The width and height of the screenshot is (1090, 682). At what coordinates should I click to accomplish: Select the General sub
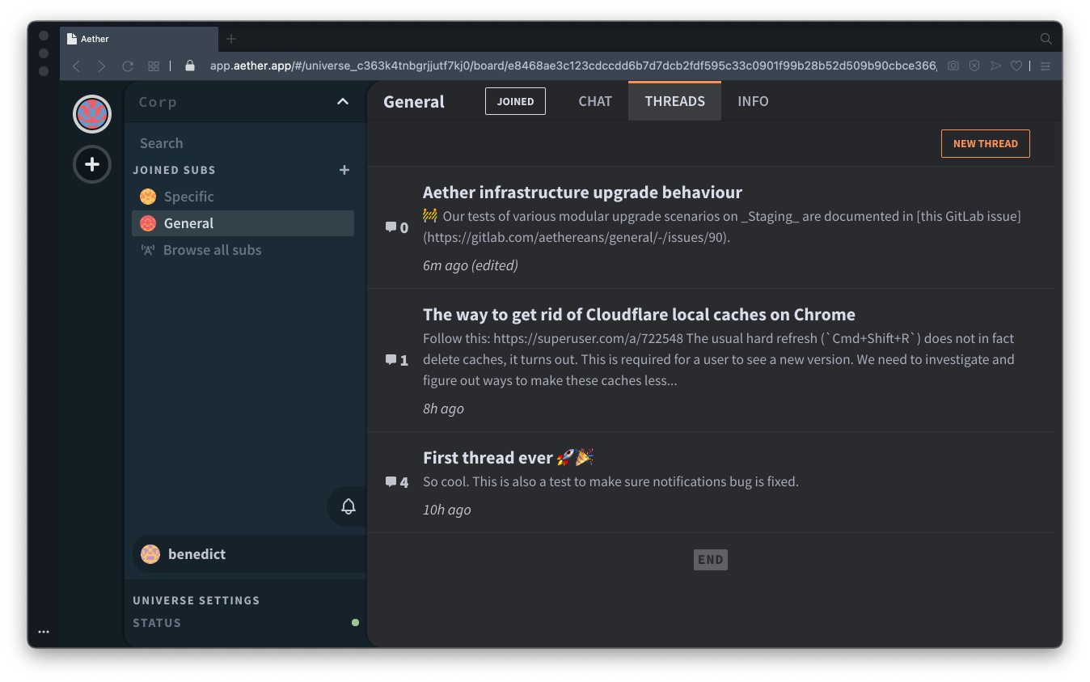[x=243, y=223]
